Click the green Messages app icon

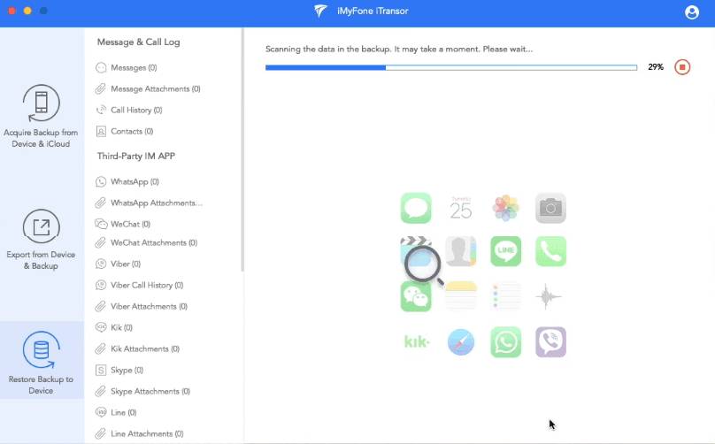coord(416,208)
